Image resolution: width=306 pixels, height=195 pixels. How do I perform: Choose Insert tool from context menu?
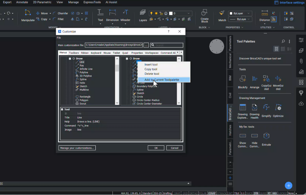(x=151, y=64)
